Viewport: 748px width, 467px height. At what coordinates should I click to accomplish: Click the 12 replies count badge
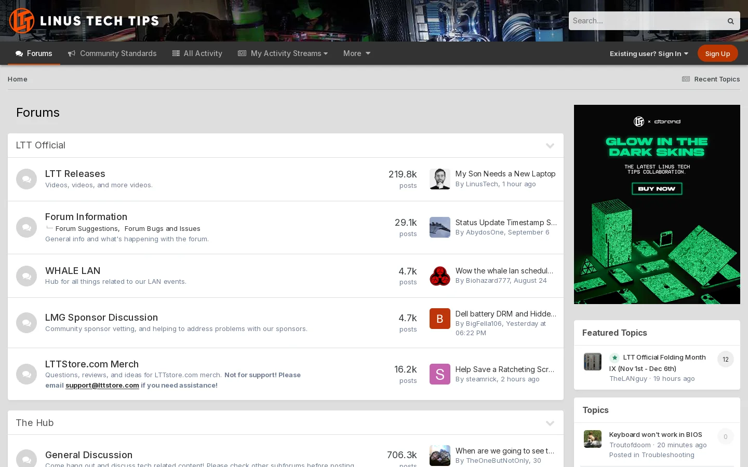pyautogui.click(x=726, y=359)
